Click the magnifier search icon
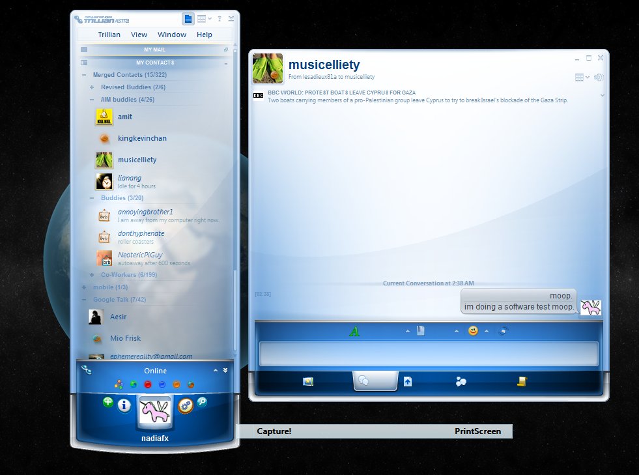Image resolution: width=639 pixels, height=475 pixels. [x=201, y=402]
